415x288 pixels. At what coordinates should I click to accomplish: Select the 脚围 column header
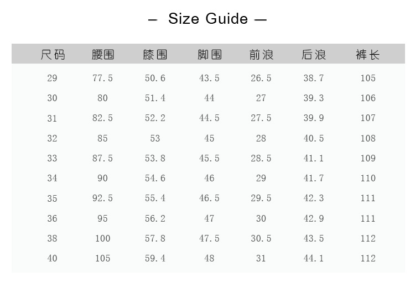(x=209, y=55)
